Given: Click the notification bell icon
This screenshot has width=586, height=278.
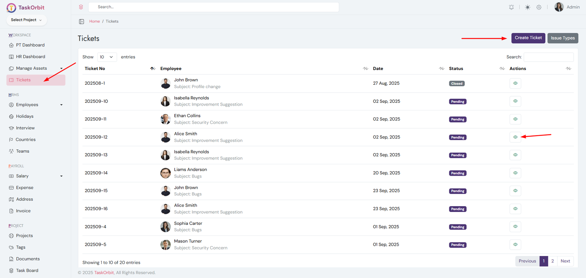Looking at the screenshot, I should coord(511,7).
